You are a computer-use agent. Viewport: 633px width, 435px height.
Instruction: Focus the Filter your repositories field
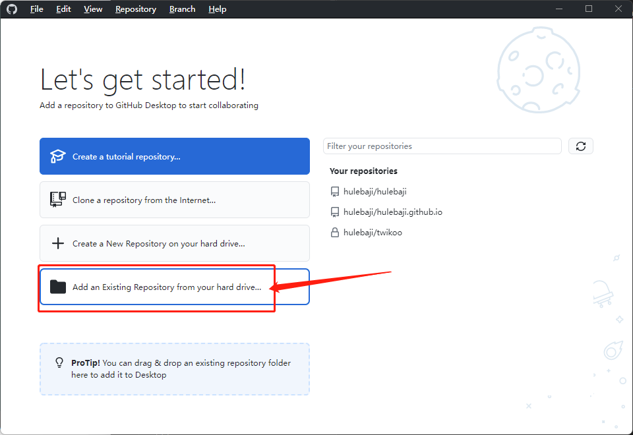[442, 146]
